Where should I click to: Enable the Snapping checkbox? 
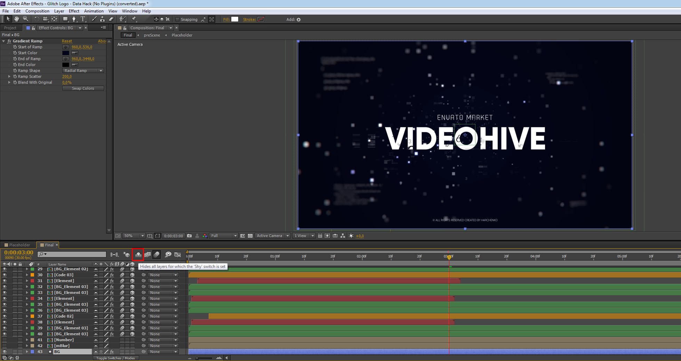click(177, 19)
